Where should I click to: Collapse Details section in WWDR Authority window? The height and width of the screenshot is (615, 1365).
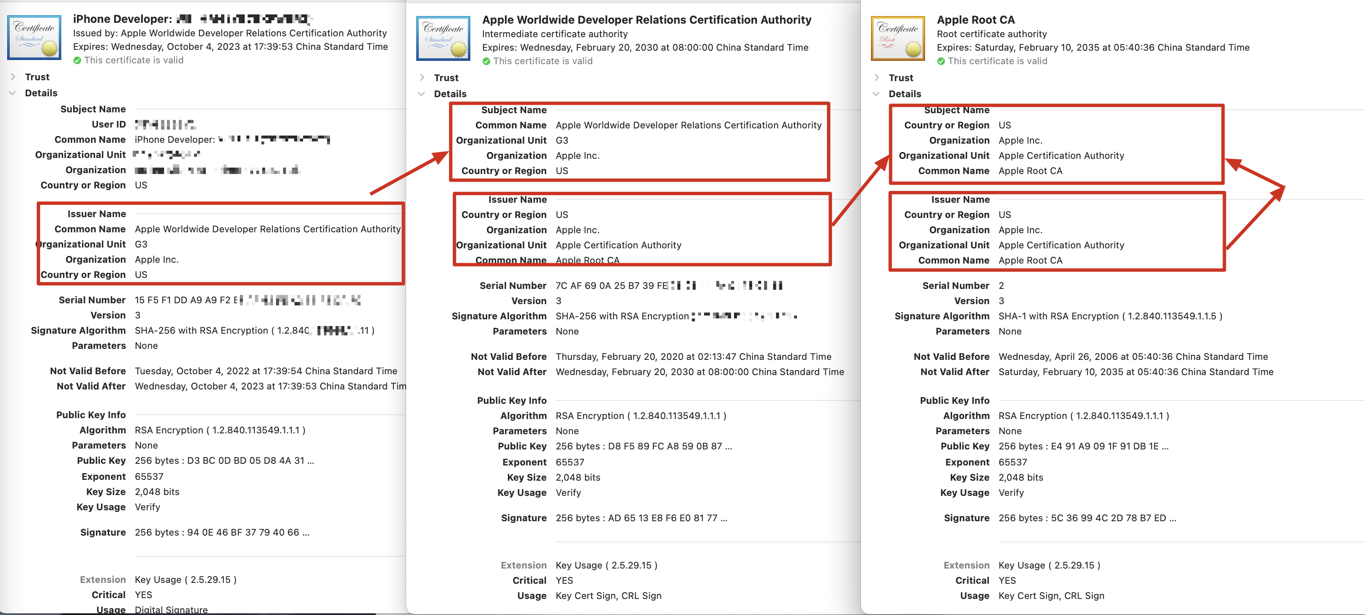pyautogui.click(x=421, y=94)
